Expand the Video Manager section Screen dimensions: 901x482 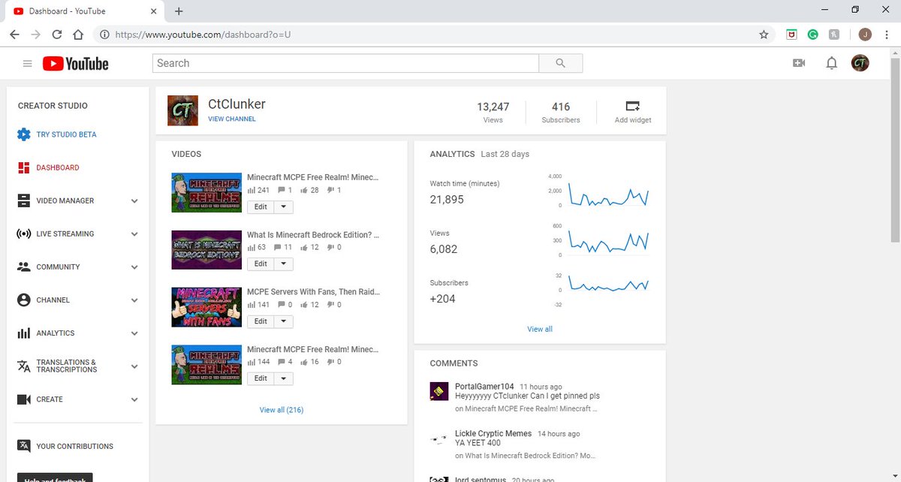point(134,200)
